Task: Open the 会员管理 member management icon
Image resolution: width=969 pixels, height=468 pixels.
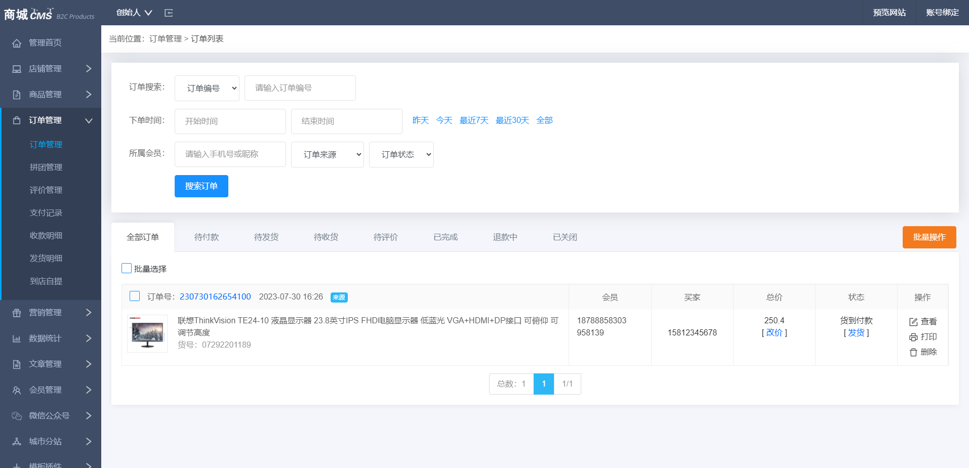Action: pos(17,390)
